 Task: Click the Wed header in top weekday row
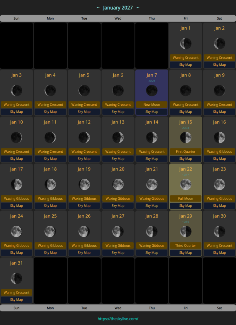pyautogui.click(x=118, y=18)
